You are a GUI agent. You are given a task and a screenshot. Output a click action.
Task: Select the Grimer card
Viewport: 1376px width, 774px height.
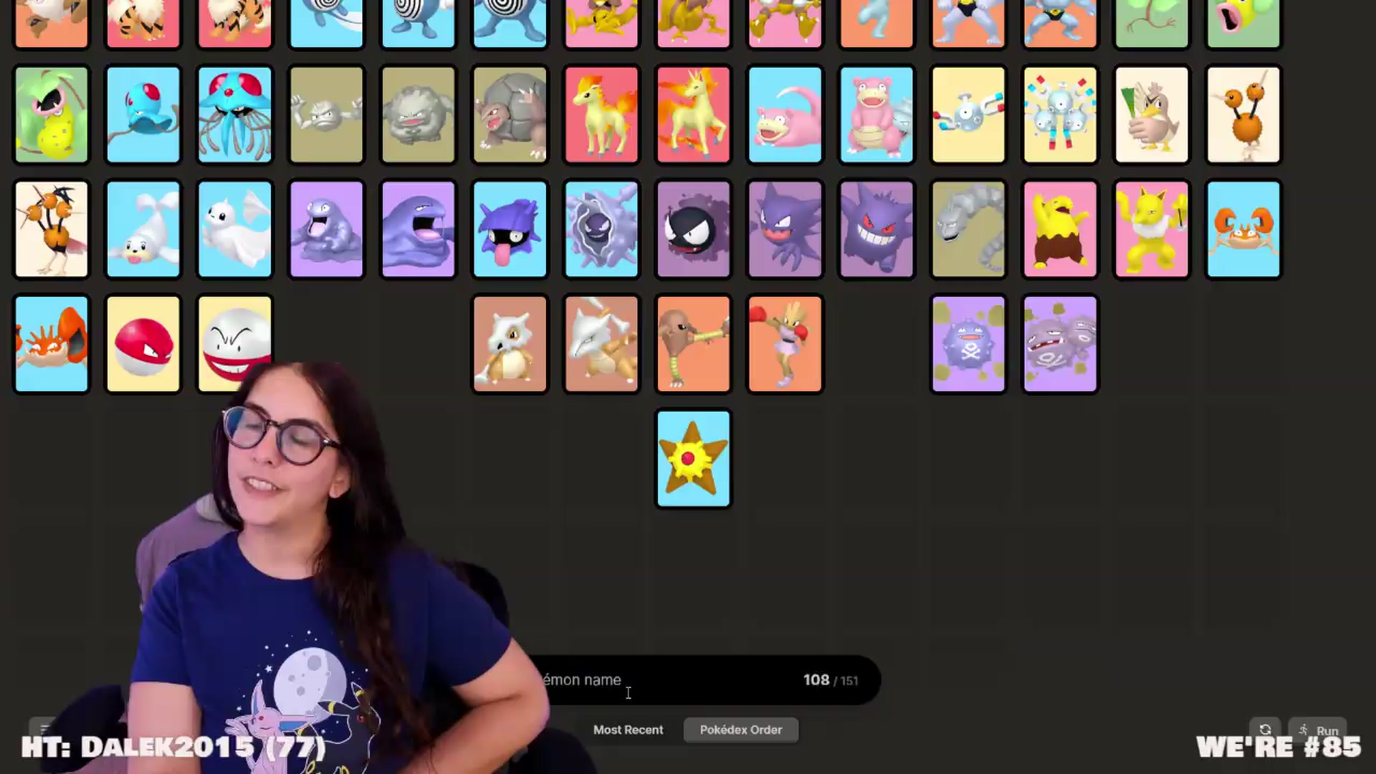click(327, 229)
